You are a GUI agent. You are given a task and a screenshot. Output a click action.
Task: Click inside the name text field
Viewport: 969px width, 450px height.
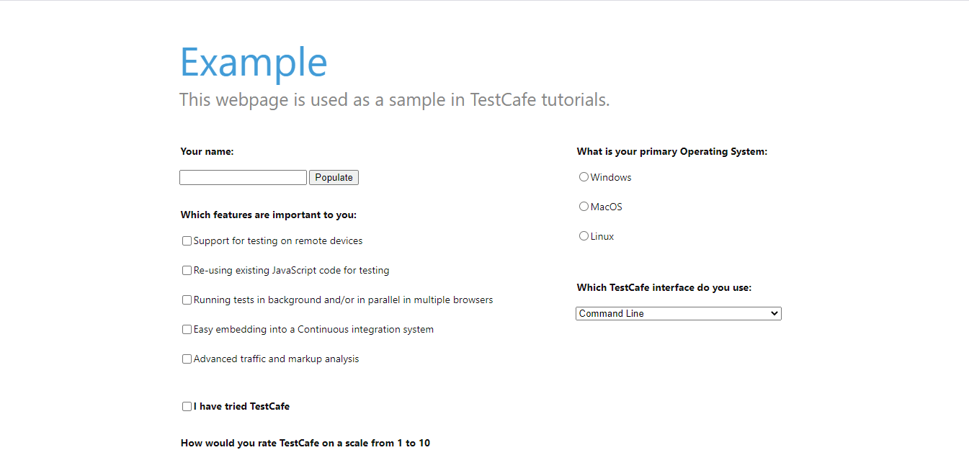(x=243, y=177)
